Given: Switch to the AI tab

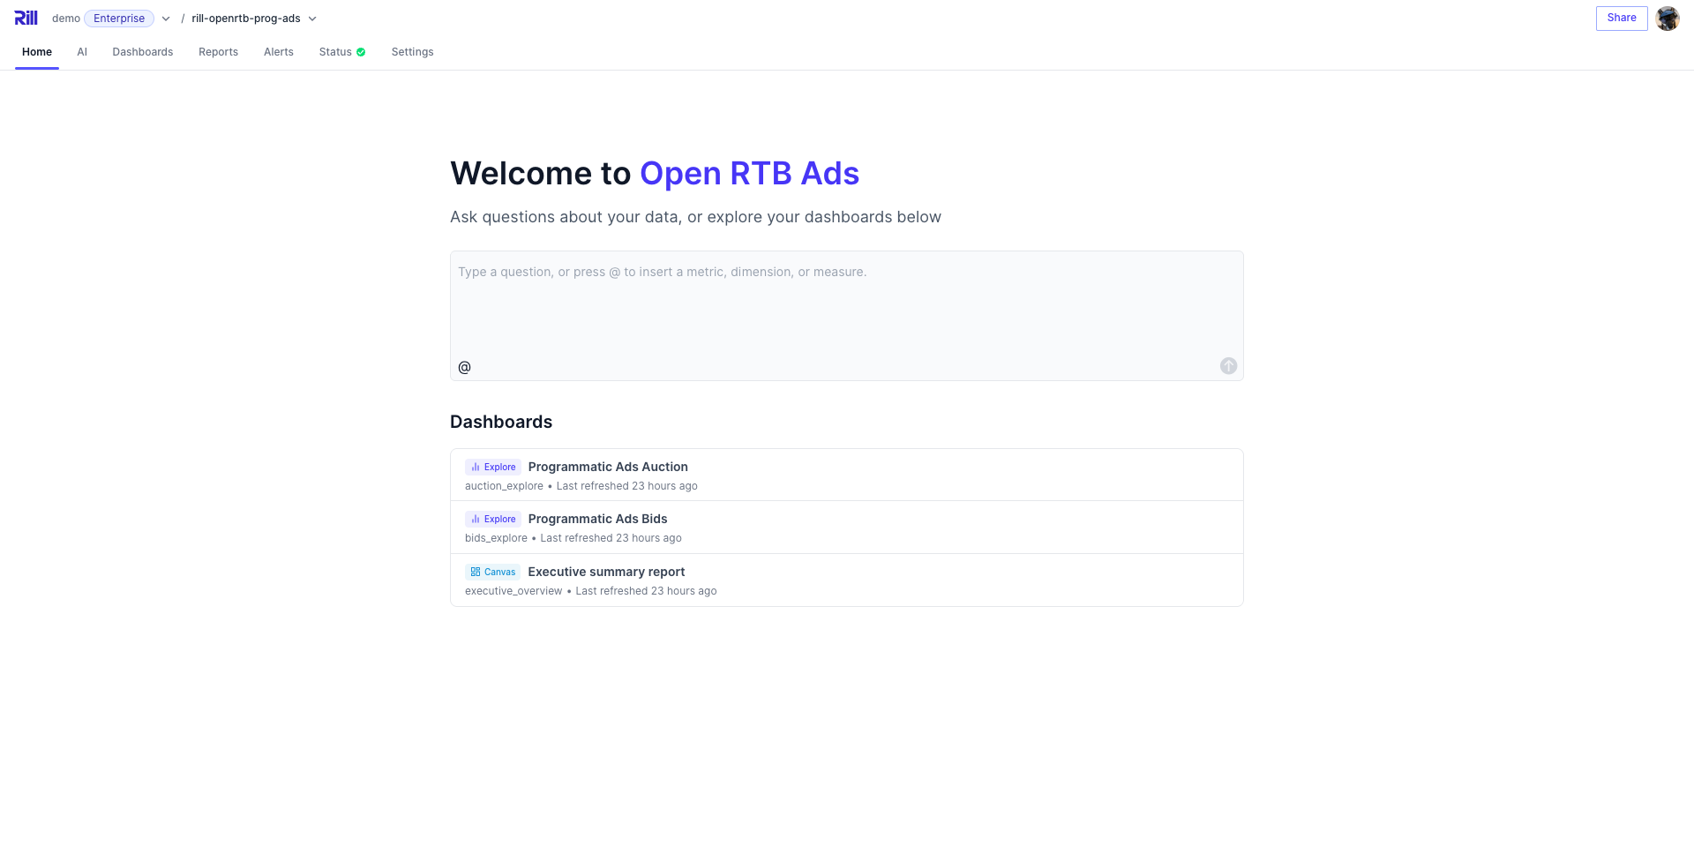Looking at the screenshot, I should 82,52.
